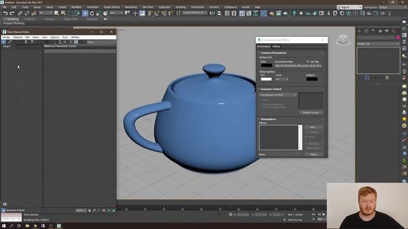
Task: Toggle the Scene Explorer icon
Action: click(227, 13)
